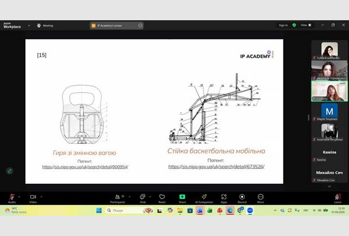Open the Apps button in Zoom toolbar
This screenshot has height=236, width=349.
coord(223,198)
